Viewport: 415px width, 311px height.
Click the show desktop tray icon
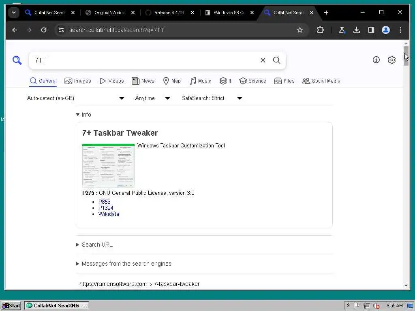click(410, 306)
